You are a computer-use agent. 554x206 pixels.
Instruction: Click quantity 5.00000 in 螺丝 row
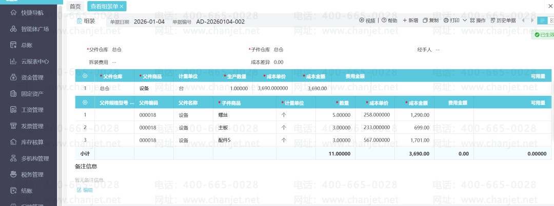[335, 115]
